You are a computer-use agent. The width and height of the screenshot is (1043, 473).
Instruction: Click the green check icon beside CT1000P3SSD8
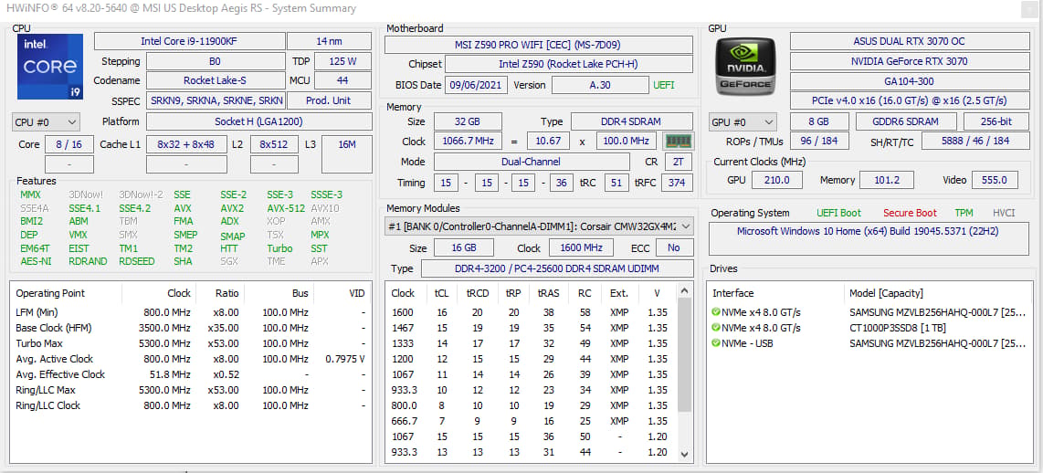[x=716, y=328]
